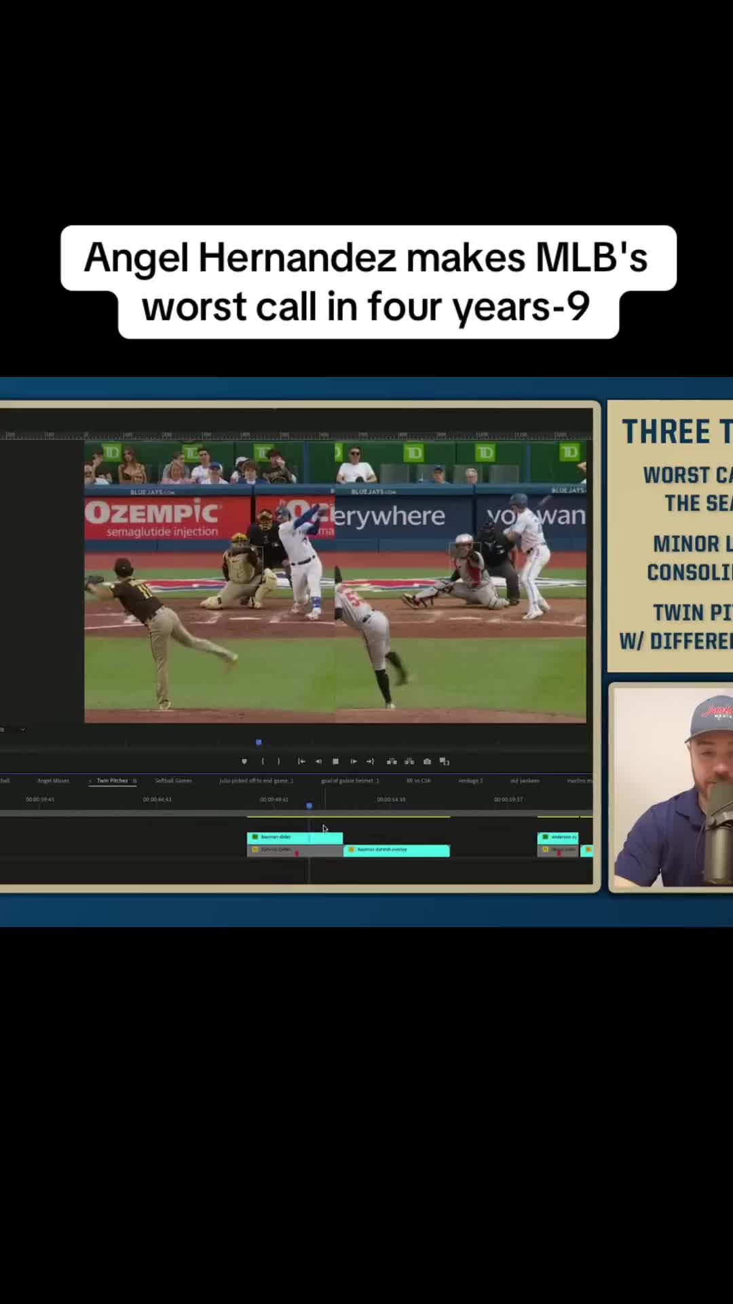Click the Mark In bracket icon
Viewport: 733px width, 1304px height.
coord(263,761)
